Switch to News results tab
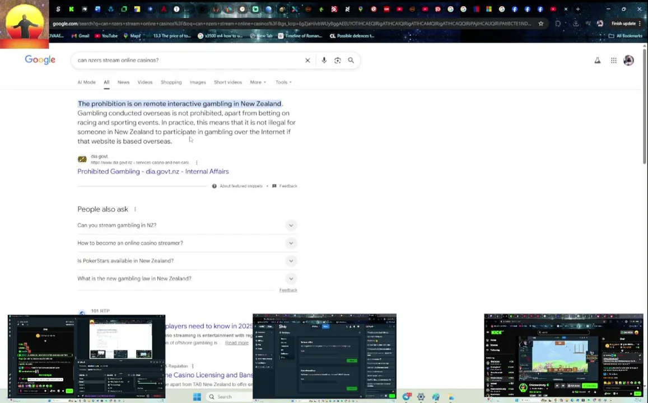648x403 pixels. [x=124, y=82]
